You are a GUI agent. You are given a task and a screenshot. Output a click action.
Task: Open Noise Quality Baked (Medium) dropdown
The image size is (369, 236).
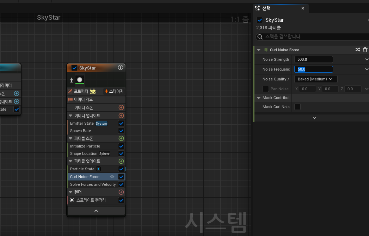(316, 79)
